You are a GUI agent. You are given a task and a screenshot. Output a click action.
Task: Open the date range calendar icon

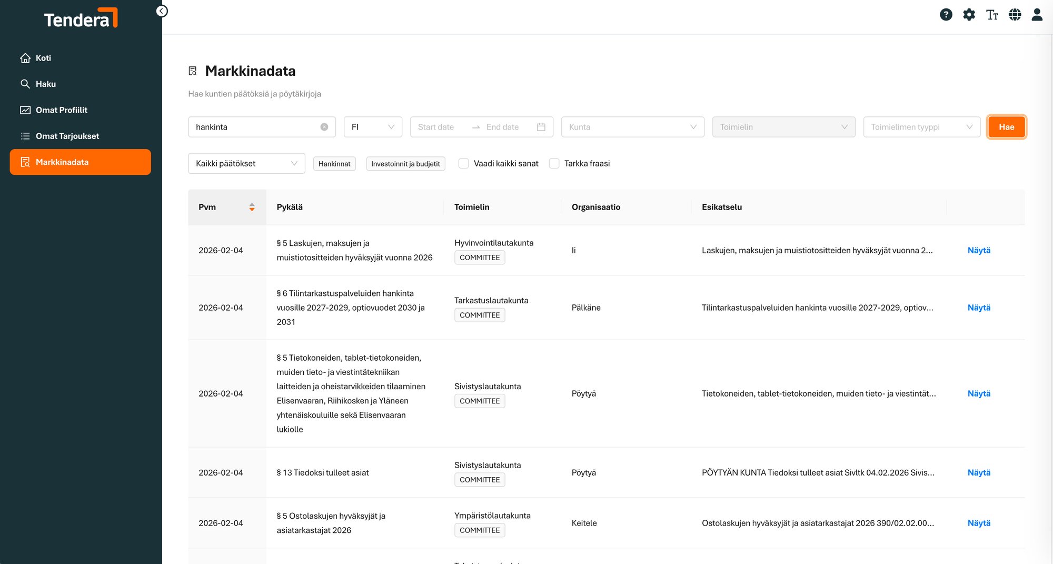pyautogui.click(x=541, y=127)
